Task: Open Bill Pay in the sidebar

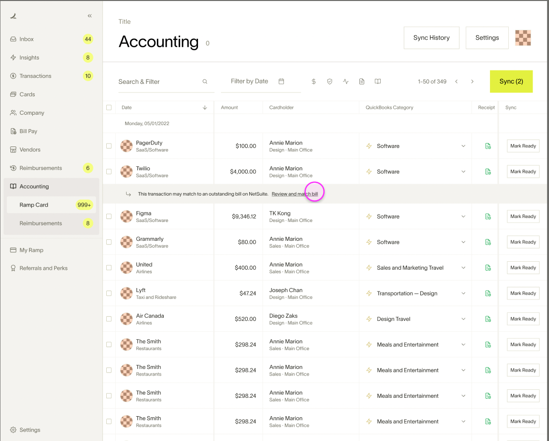Action: click(x=51, y=131)
